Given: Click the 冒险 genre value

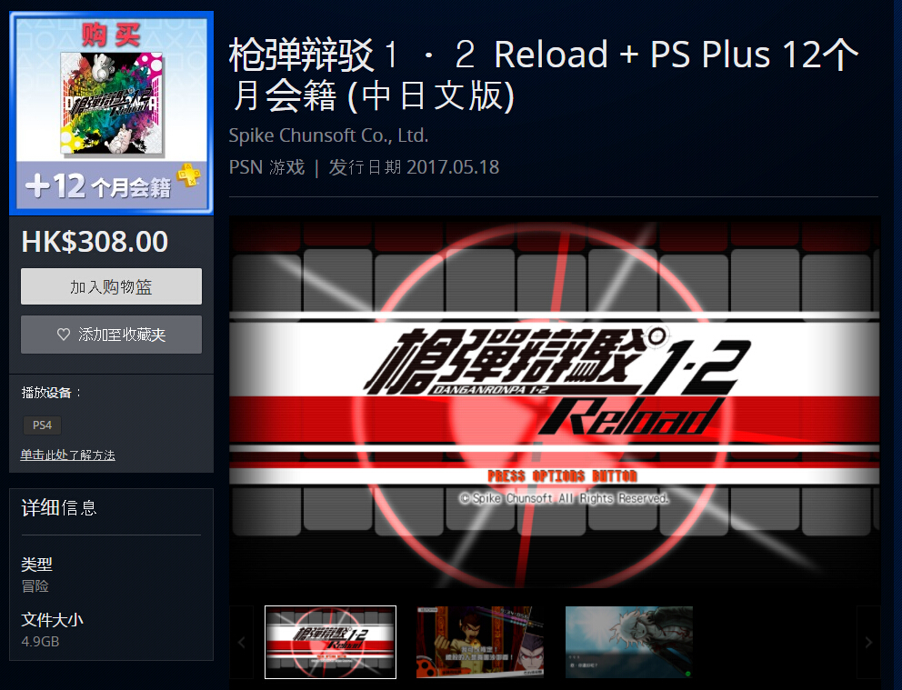Looking at the screenshot, I should point(35,586).
